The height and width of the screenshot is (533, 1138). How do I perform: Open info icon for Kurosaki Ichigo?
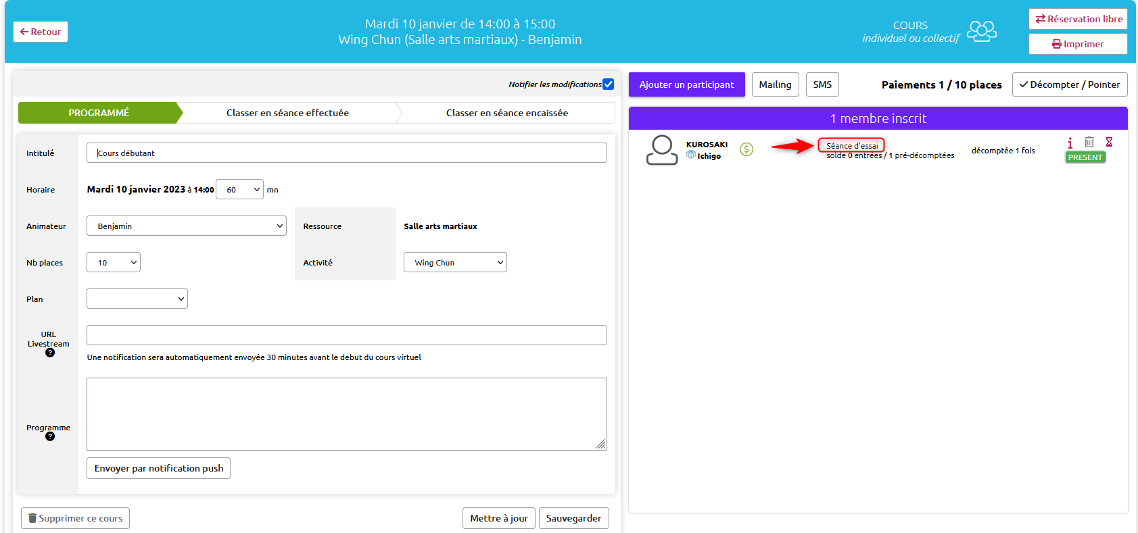1070,143
